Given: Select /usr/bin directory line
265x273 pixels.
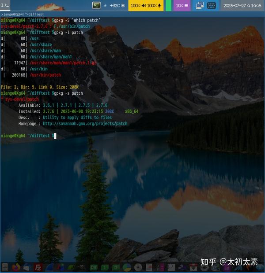Looking at the screenshot, I should pos(38,69).
